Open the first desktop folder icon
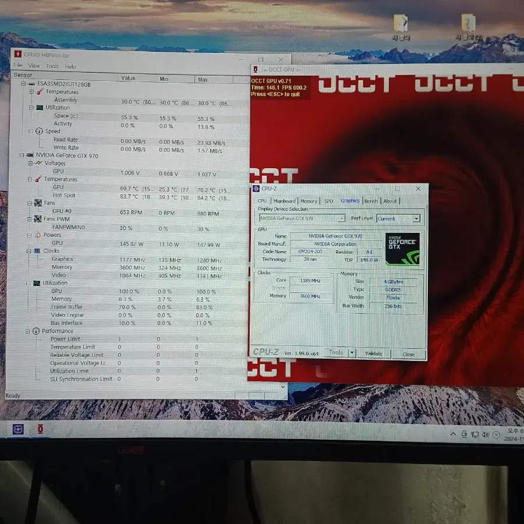Viewport: 524px width, 524px height. [401, 27]
